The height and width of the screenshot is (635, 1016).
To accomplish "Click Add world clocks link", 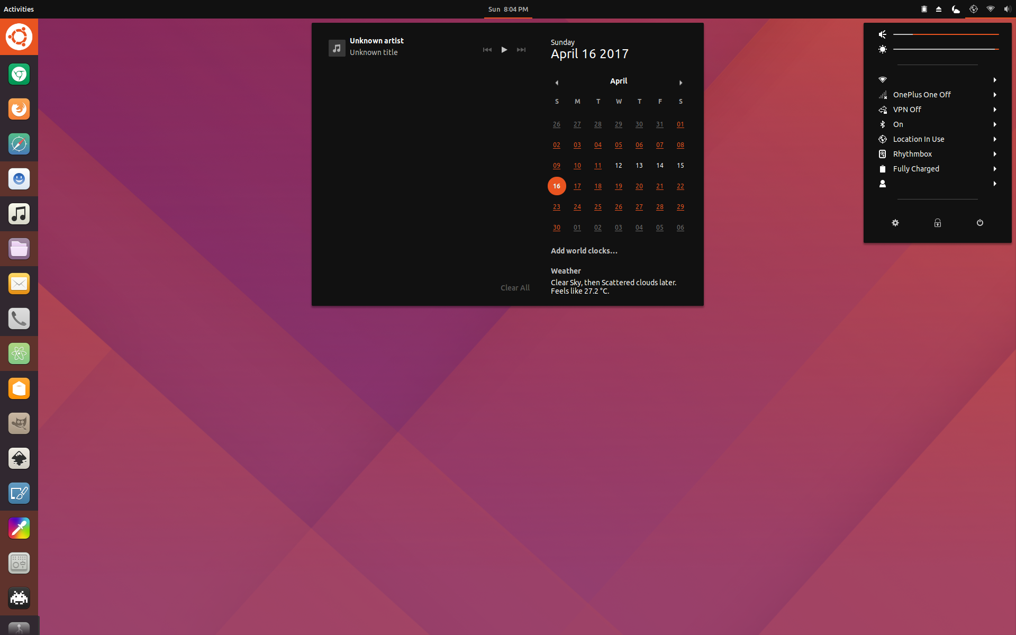I will tap(584, 251).
